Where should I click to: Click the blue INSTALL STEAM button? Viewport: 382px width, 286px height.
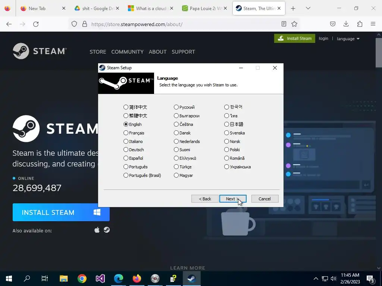tap(61, 212)
